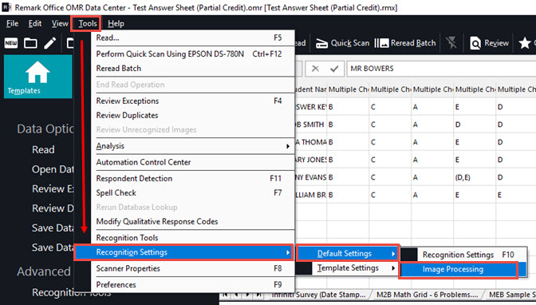Image resolution: width=536 pixels, height=305 pixels.
Task: Open the Tools menu
Action: coord(88,24)
